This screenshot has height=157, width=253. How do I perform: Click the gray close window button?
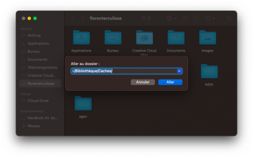tap(23, 18)
